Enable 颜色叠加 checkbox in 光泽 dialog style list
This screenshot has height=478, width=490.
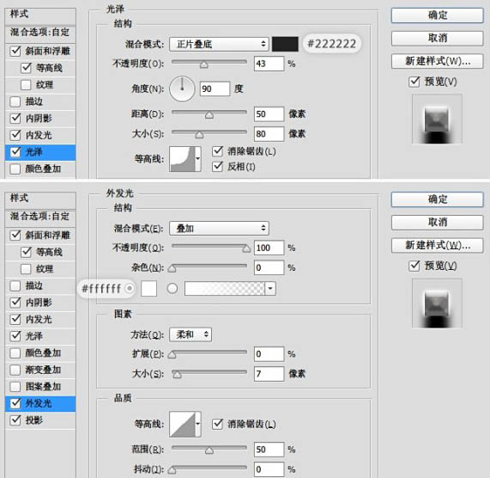[x=15, y=169]
